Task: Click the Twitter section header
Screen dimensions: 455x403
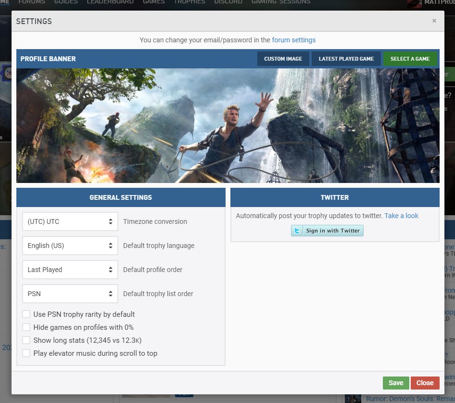Action: pyautogui.click(x=335, y=197)
